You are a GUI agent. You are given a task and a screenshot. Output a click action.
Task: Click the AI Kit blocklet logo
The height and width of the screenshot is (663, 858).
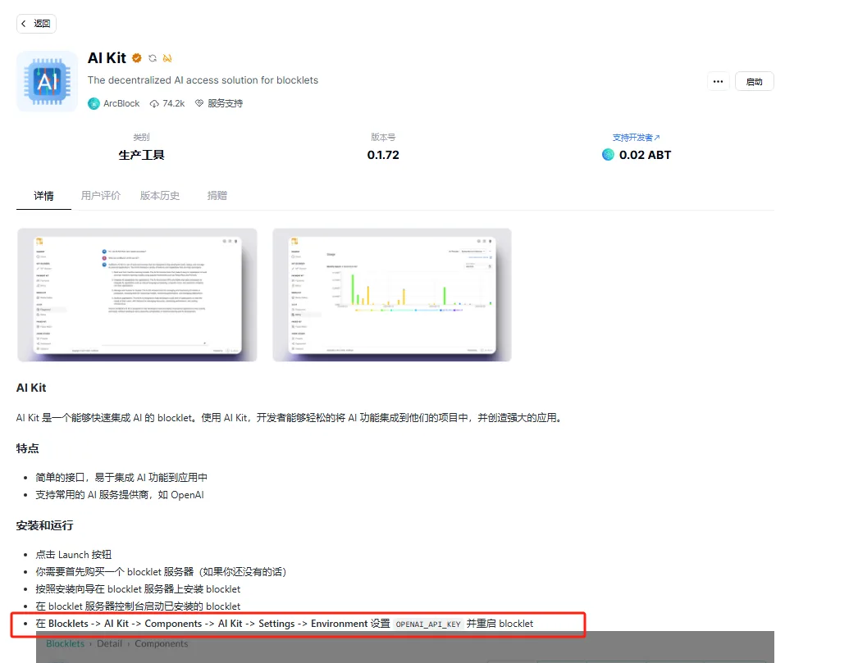pyautogui.click(x=47, y=81)
